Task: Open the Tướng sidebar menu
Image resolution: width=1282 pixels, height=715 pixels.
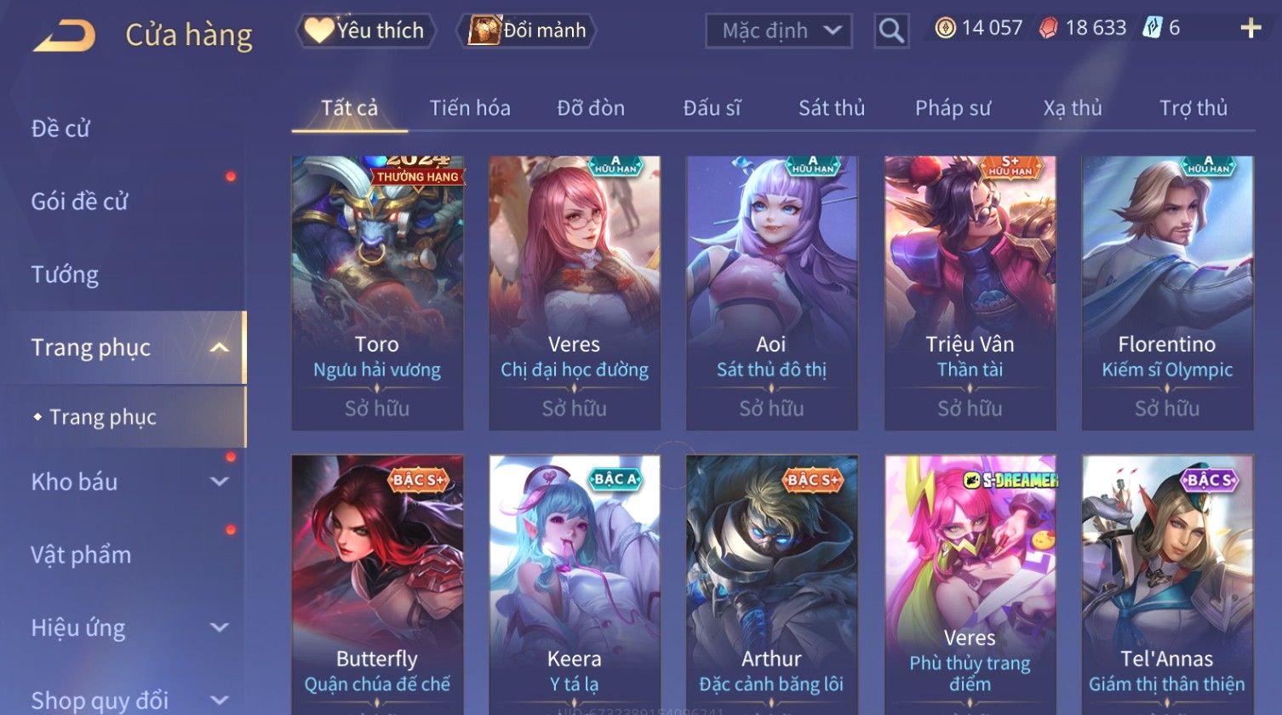Action: coord(65,275)
